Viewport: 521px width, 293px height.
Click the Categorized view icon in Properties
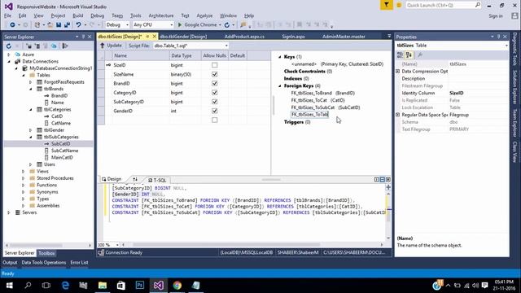tap(401, 55)
